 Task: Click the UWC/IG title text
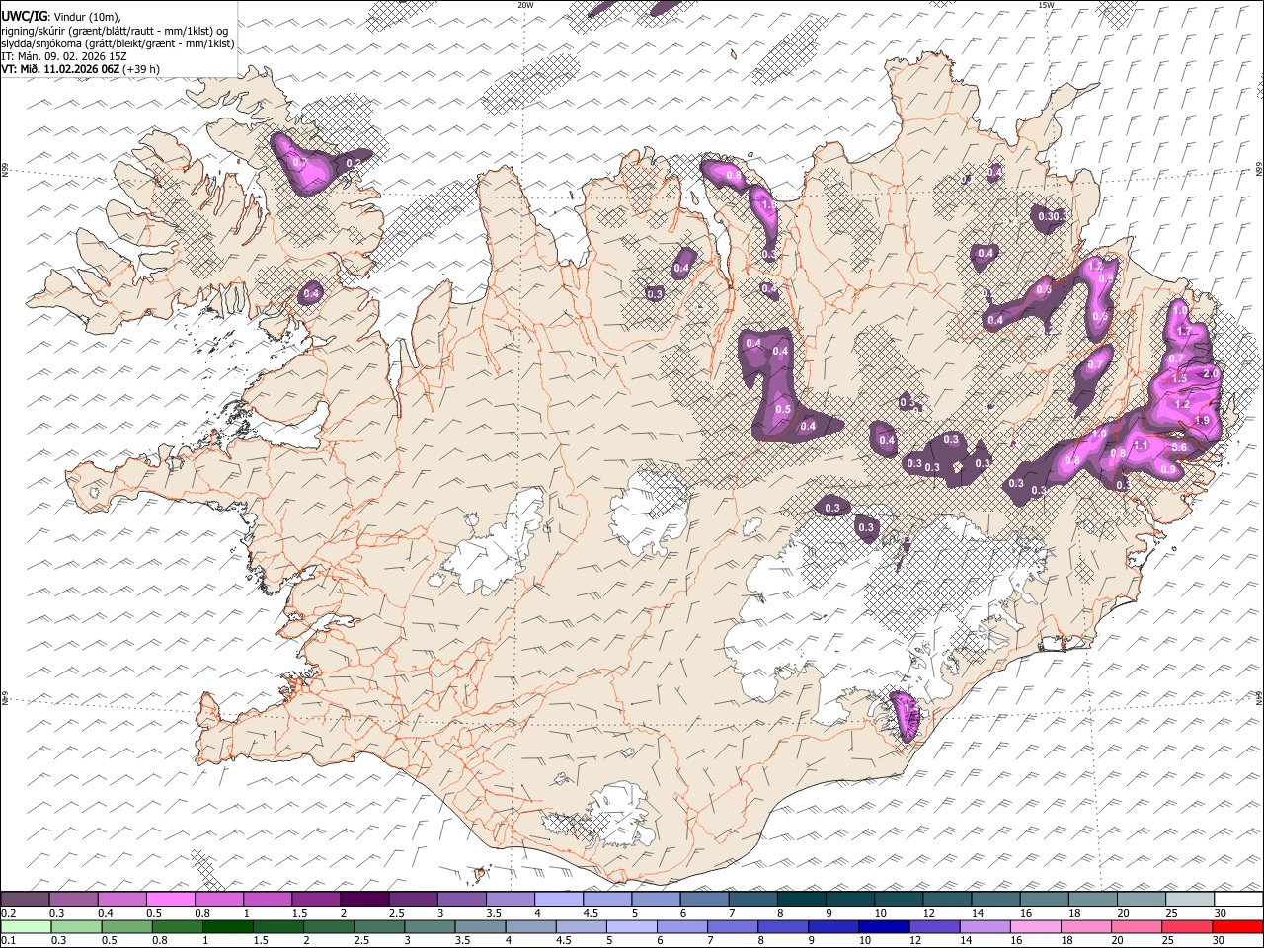coord(24,17)
